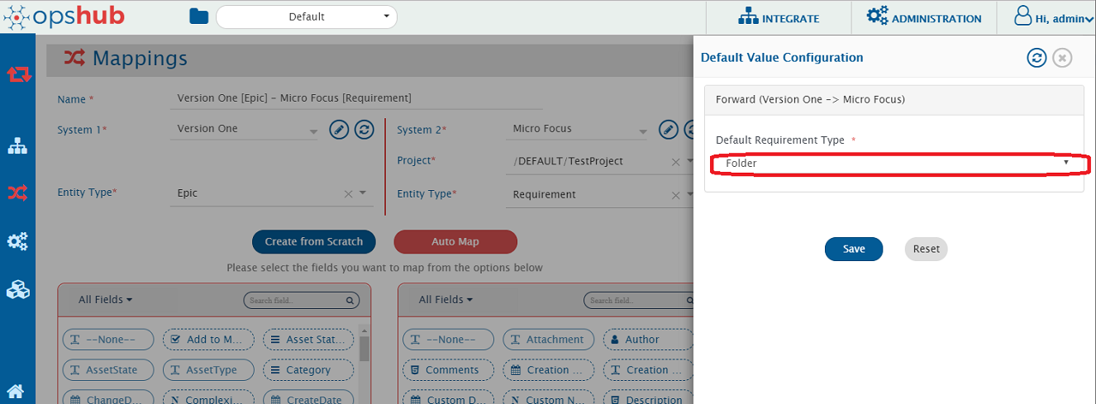Open the INTEGRATE menu
This screenshot has height=404, width=1096.
tap(779, 18)
